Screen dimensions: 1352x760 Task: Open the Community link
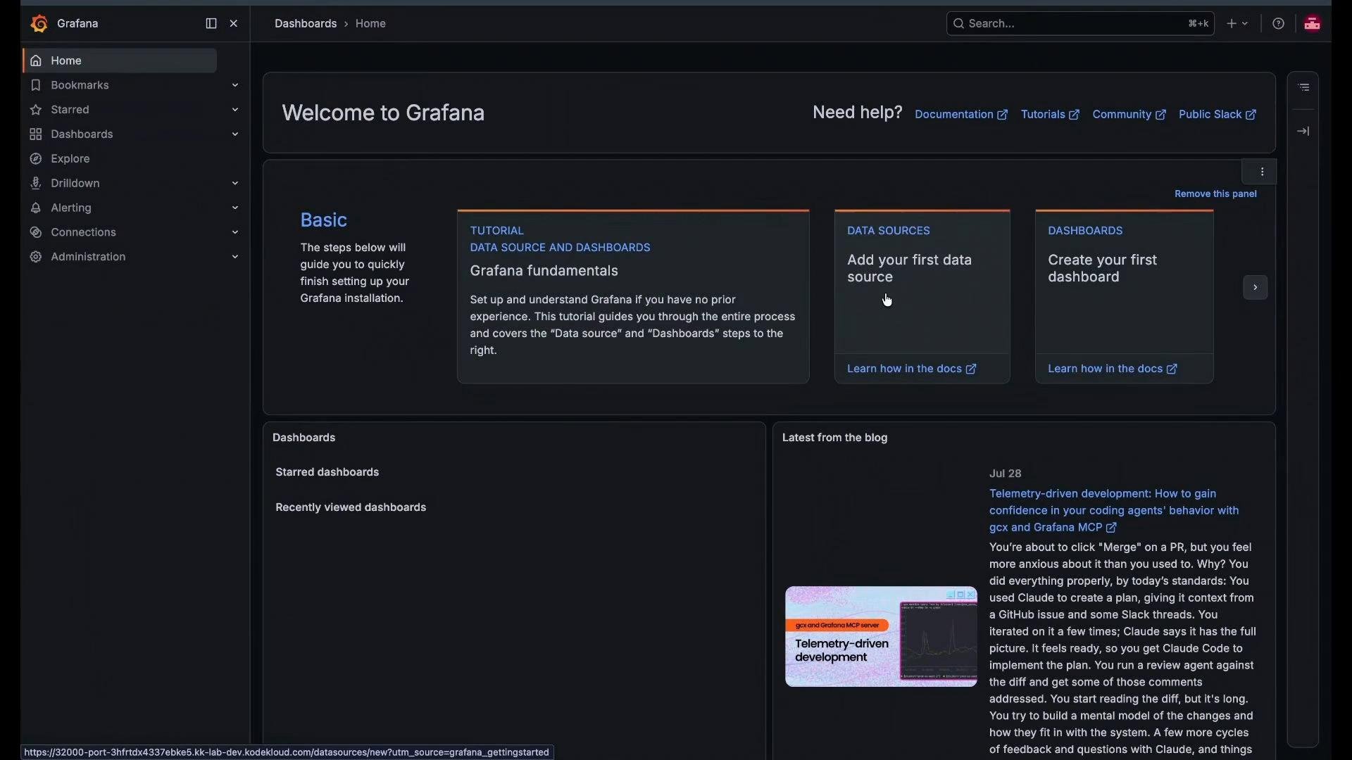pos(1129,115)
